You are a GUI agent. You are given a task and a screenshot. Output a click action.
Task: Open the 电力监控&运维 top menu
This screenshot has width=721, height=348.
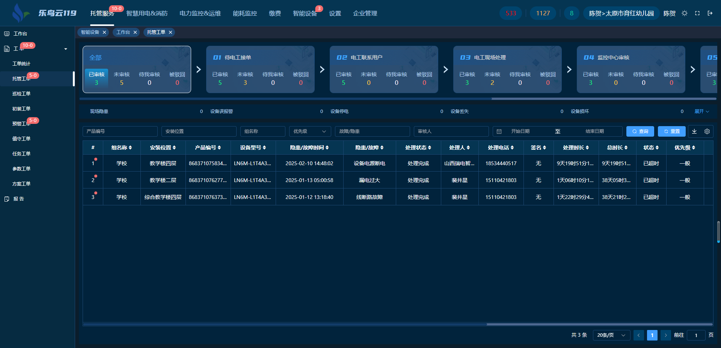tap(200, 14)
